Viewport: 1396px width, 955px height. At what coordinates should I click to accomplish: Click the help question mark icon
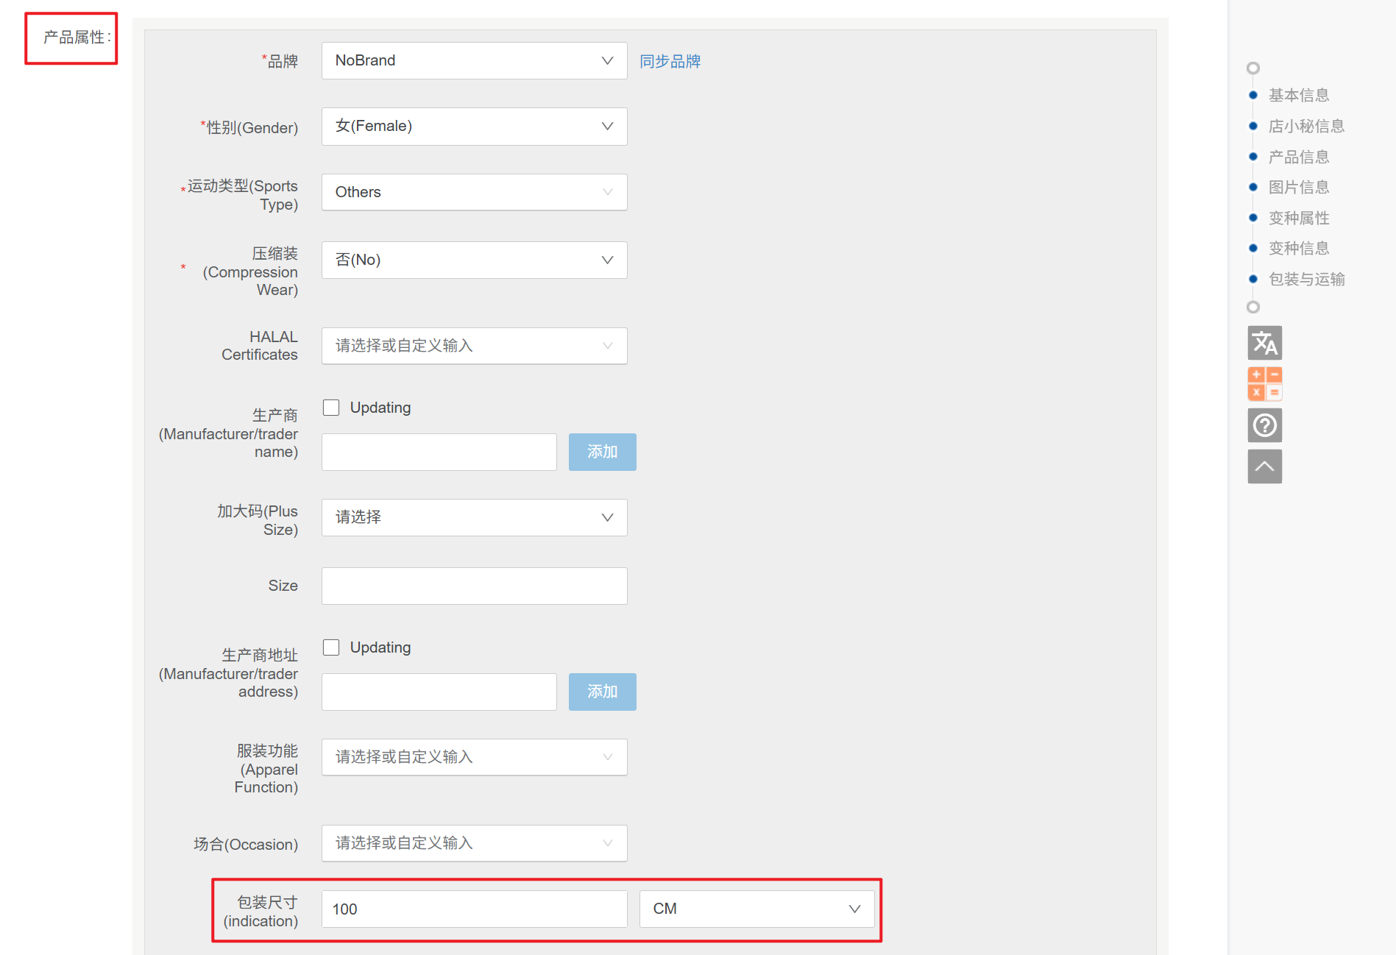[1264, 425]
